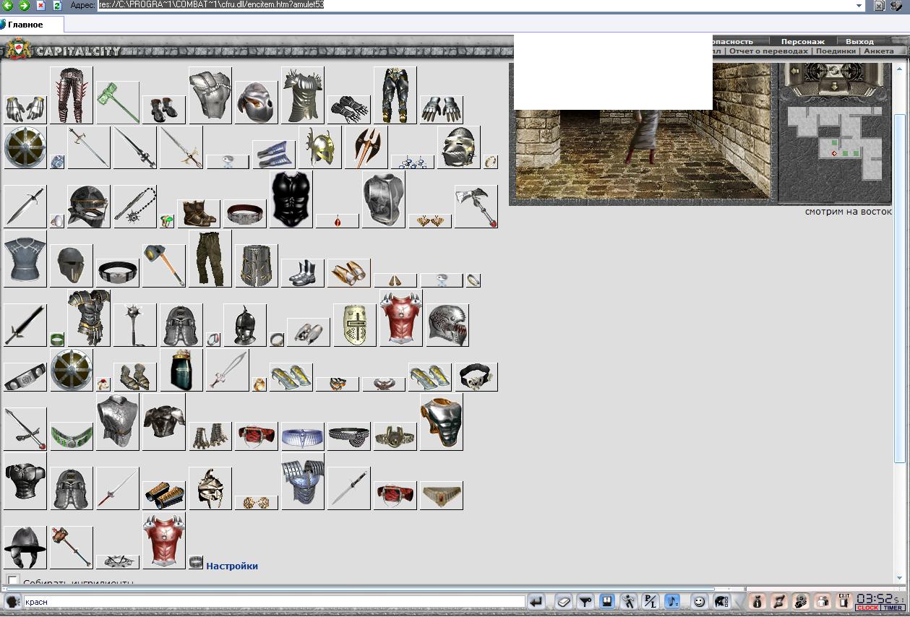This screenshot has height=617, width=910.
Task: Click the green war hammer item icon
Action: point(118,103)
